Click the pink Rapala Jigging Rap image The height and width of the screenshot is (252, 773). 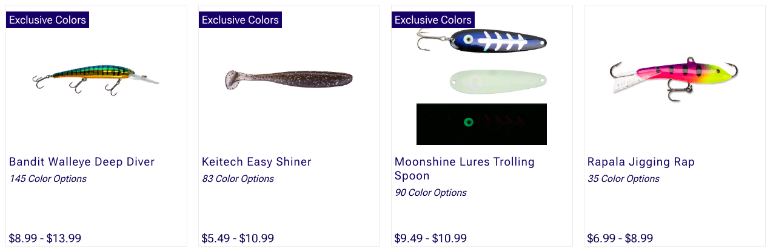(x=674, y=76)
